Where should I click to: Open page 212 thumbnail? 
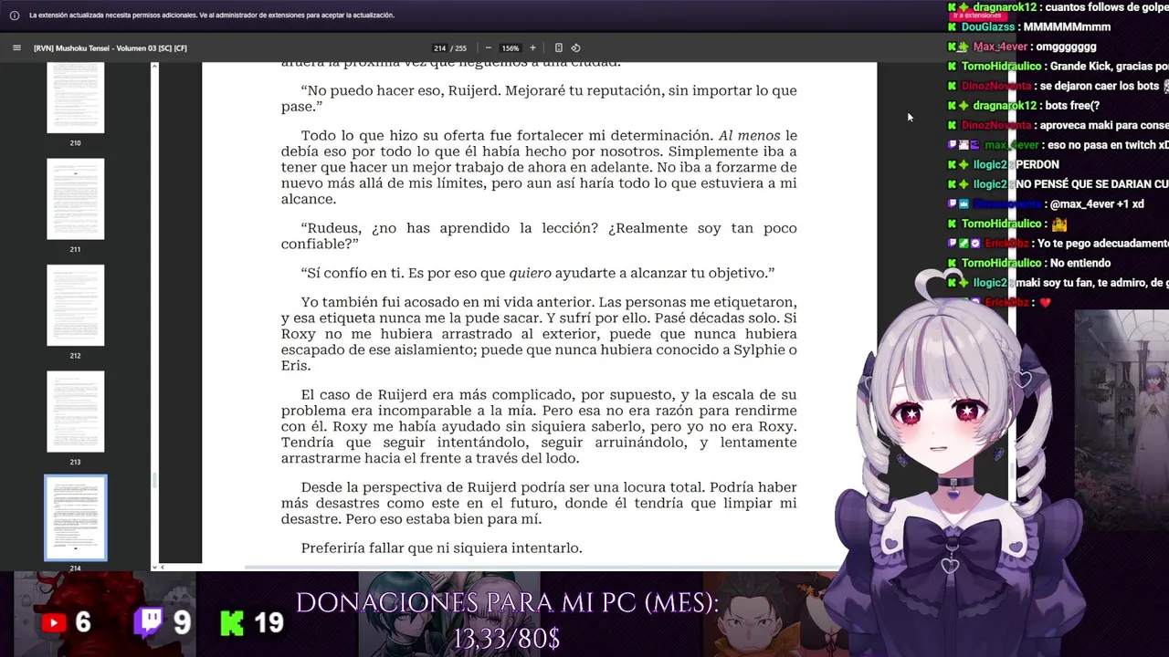pyautogui.click(x=76, y=306)
